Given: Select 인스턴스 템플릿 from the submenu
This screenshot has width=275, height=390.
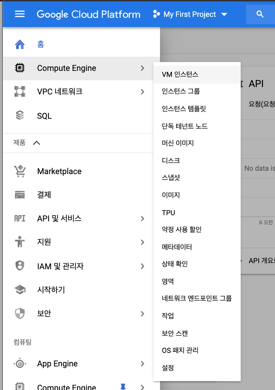Looking at the screenshot, I should coord(197,109).
